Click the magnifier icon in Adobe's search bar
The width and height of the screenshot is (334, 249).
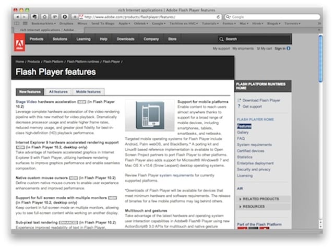point(221,39)
